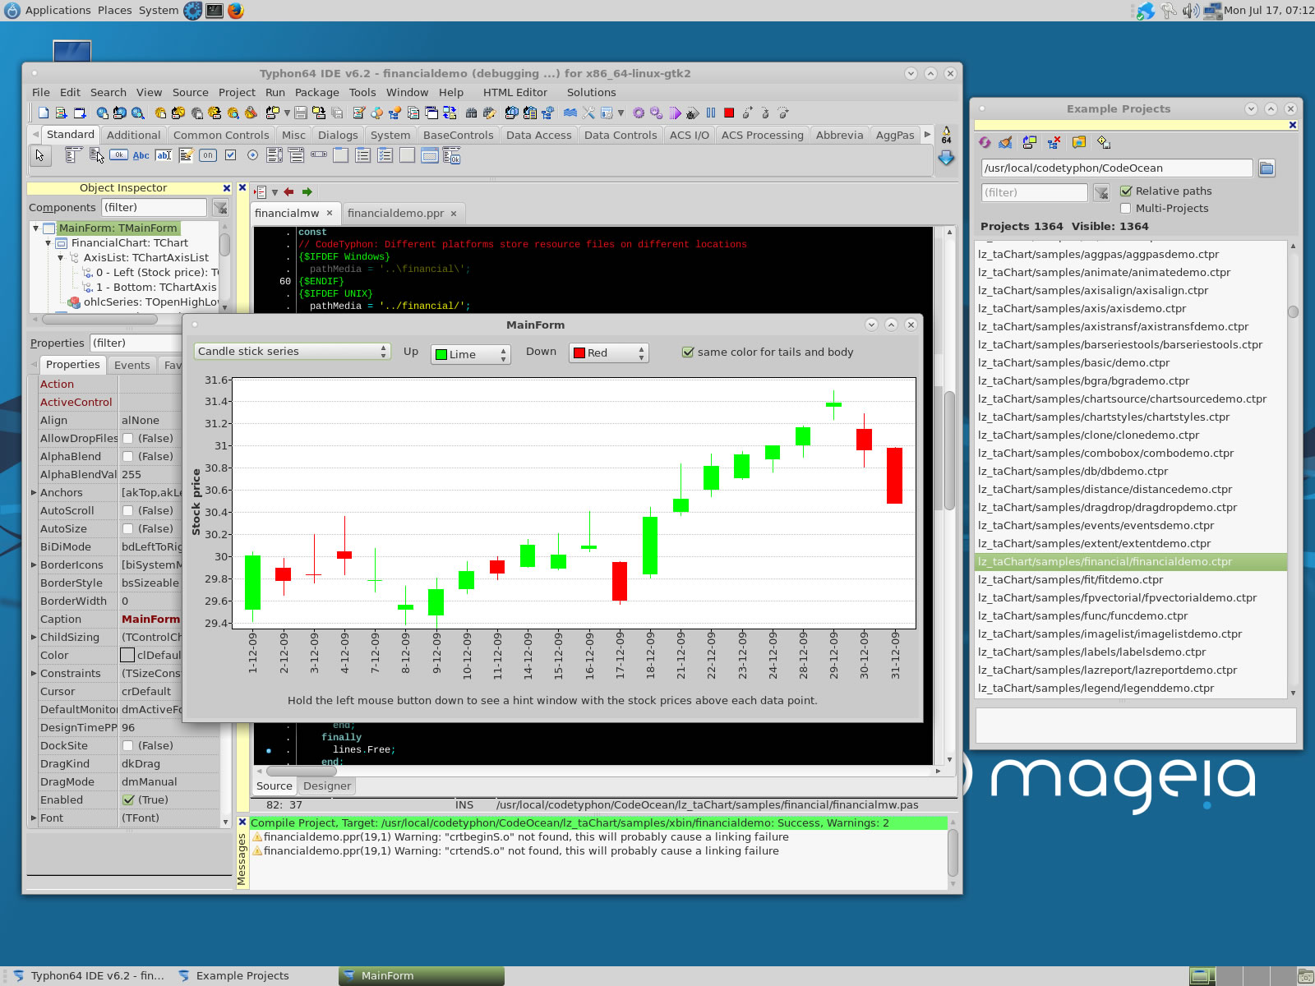This screenshot has height=986, width=1315.
Task: Click the red back arrow in editor
Action: [288, 191]
